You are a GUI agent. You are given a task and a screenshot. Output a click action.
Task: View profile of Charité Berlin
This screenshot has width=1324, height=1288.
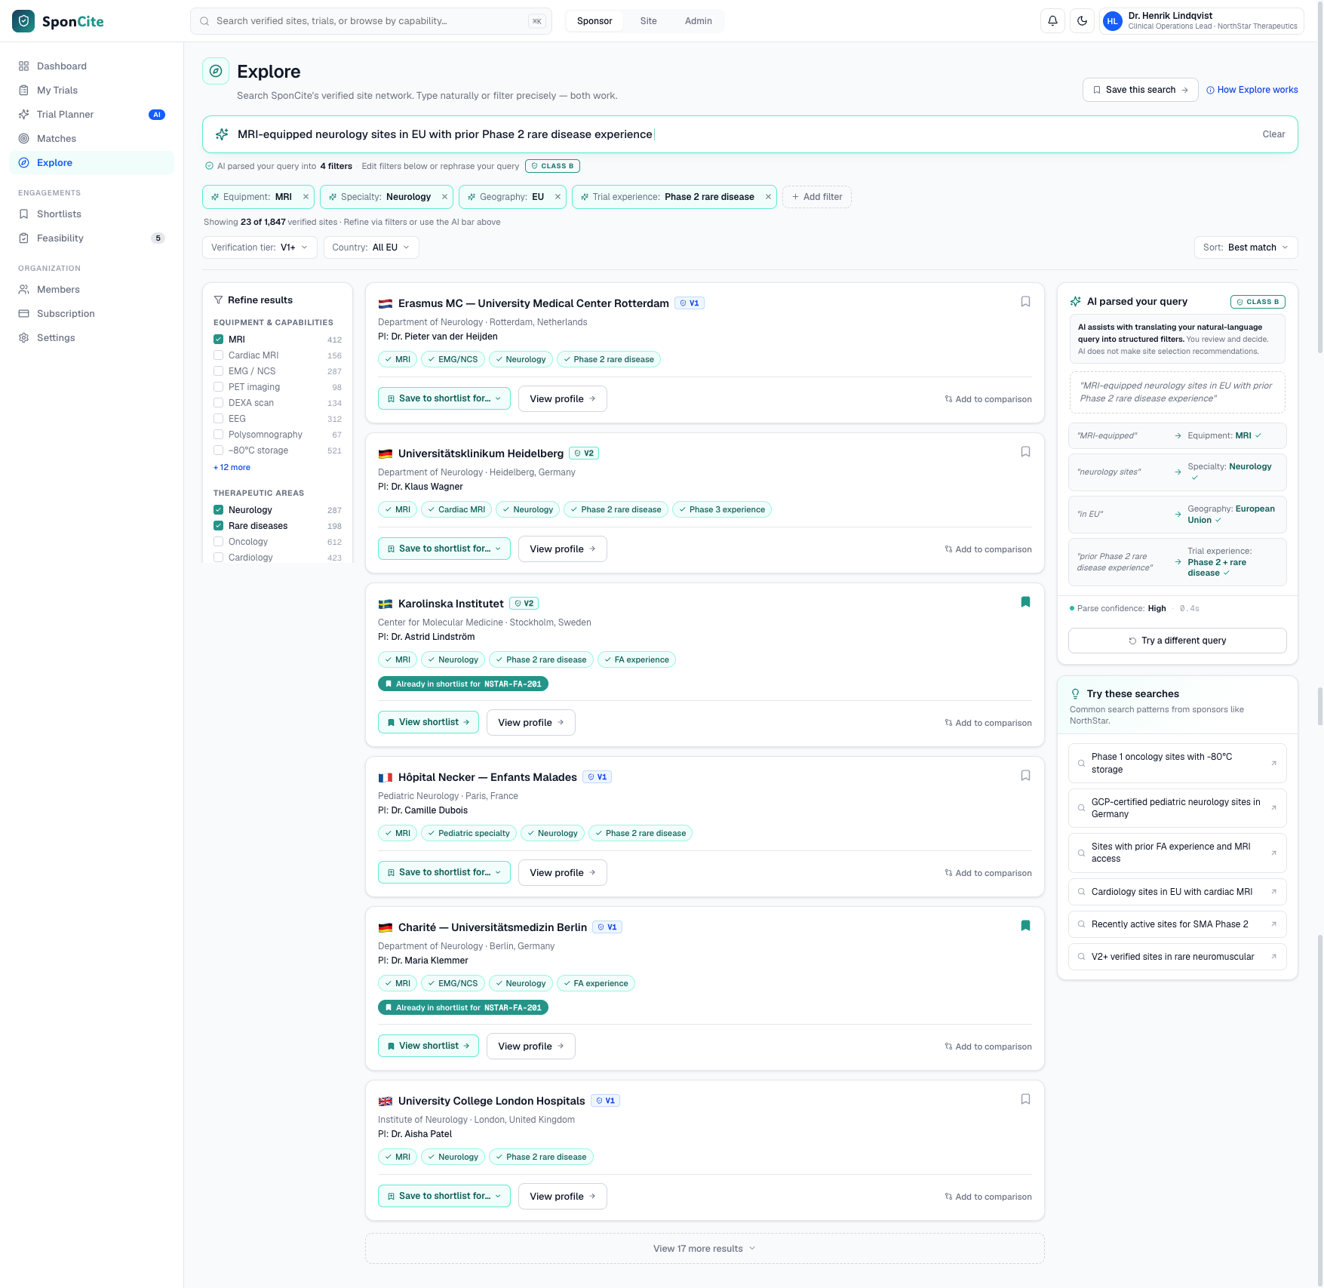click(530, 1046)
